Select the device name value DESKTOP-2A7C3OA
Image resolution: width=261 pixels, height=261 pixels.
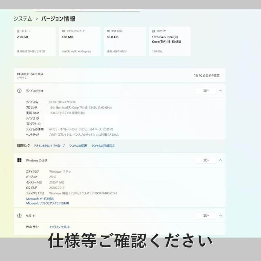coord(62,102)
